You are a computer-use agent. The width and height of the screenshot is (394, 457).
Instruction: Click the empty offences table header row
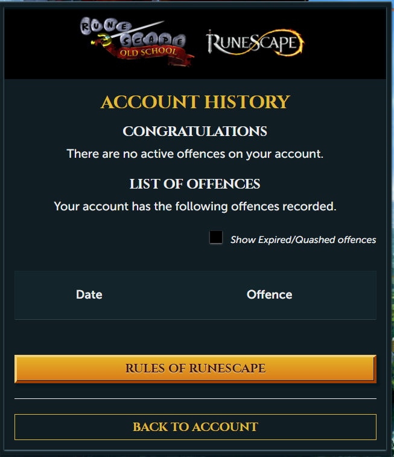[x=195, y=295]
